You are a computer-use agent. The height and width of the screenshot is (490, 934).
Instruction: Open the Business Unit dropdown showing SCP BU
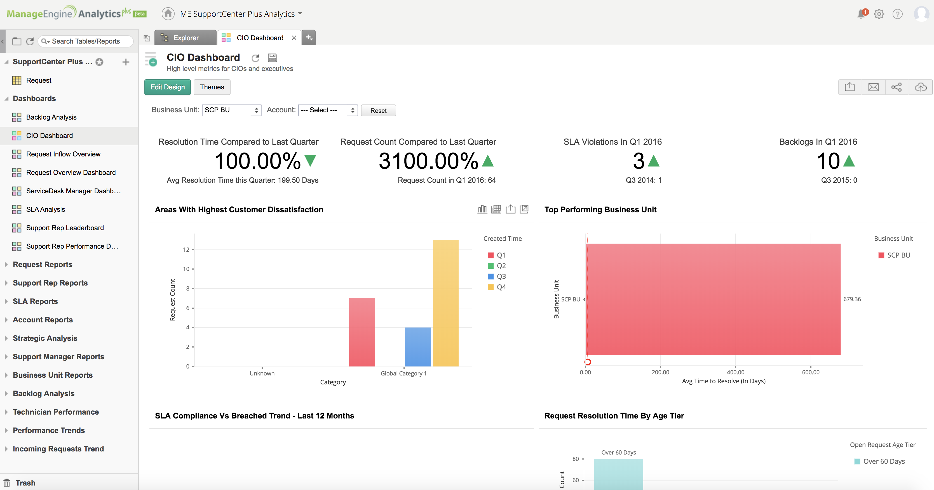231,110
